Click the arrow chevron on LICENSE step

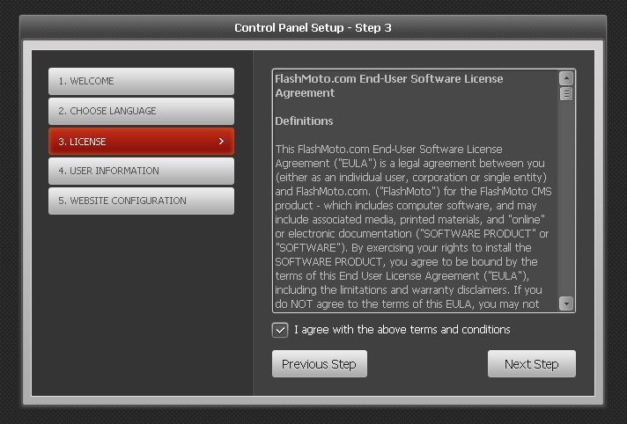tap(221, 141)
